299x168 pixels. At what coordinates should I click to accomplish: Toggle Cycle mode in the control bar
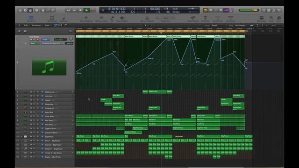206,10
